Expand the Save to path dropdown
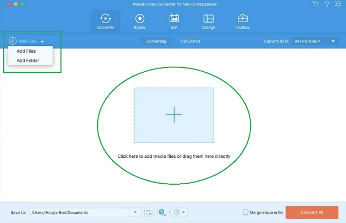 click(x=136, y=212)
